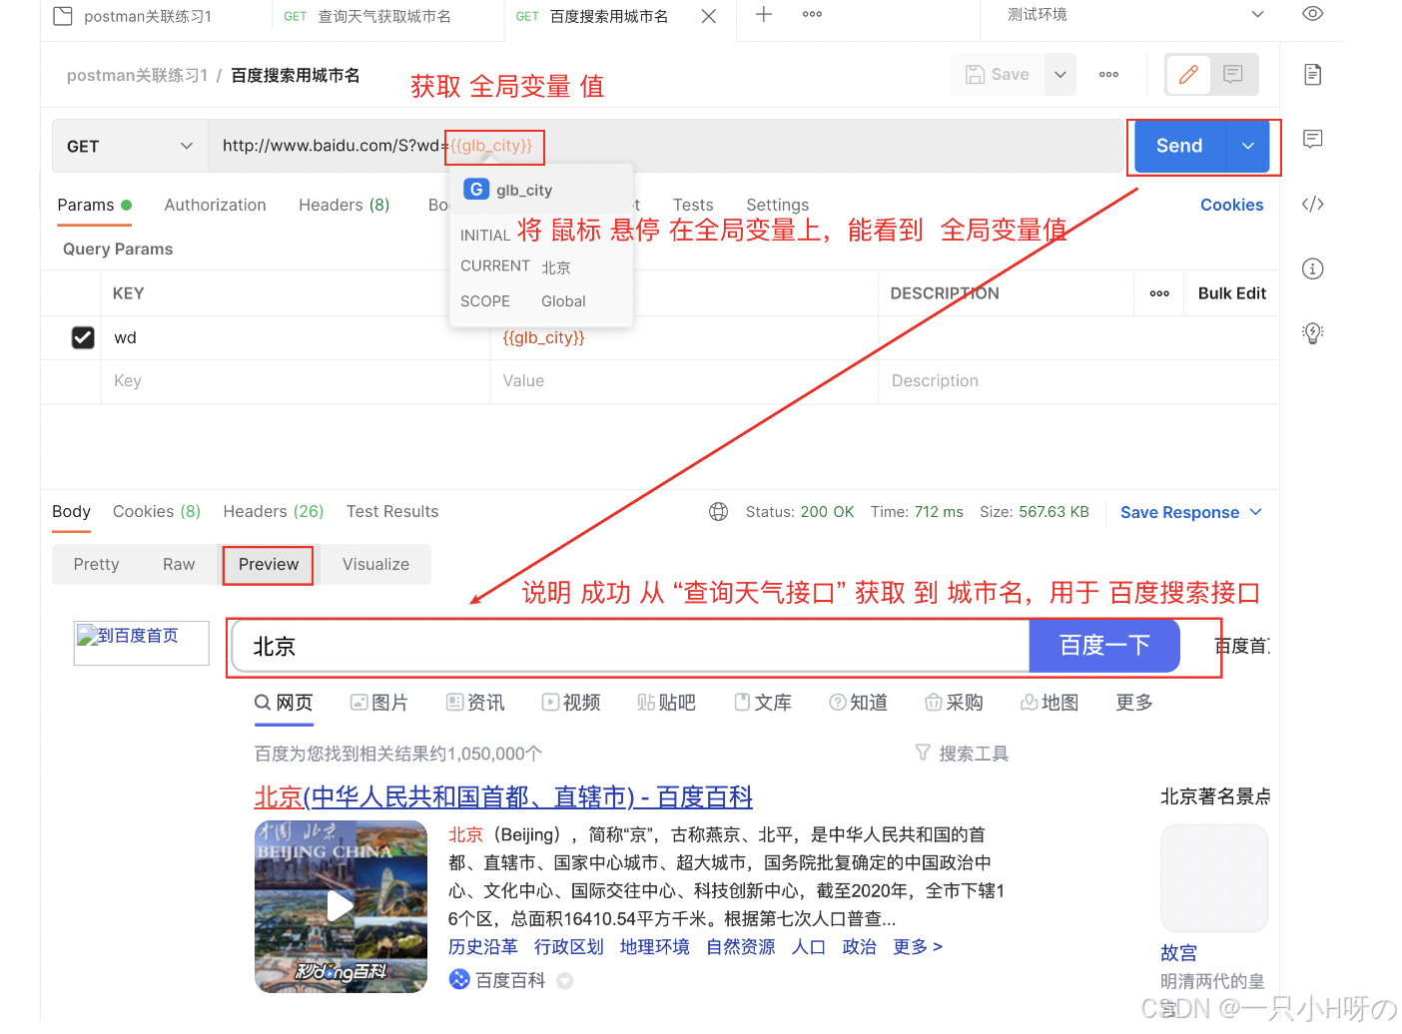Screen dimensions: 1402x1034
Task: Click the Save request button
Action: pyautogui.click(x=998, y=75)
